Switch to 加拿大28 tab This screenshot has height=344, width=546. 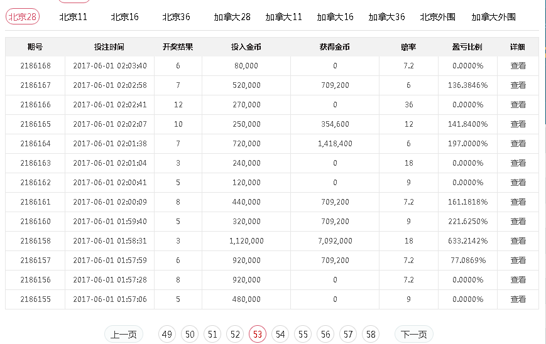(x=232, y=17)
